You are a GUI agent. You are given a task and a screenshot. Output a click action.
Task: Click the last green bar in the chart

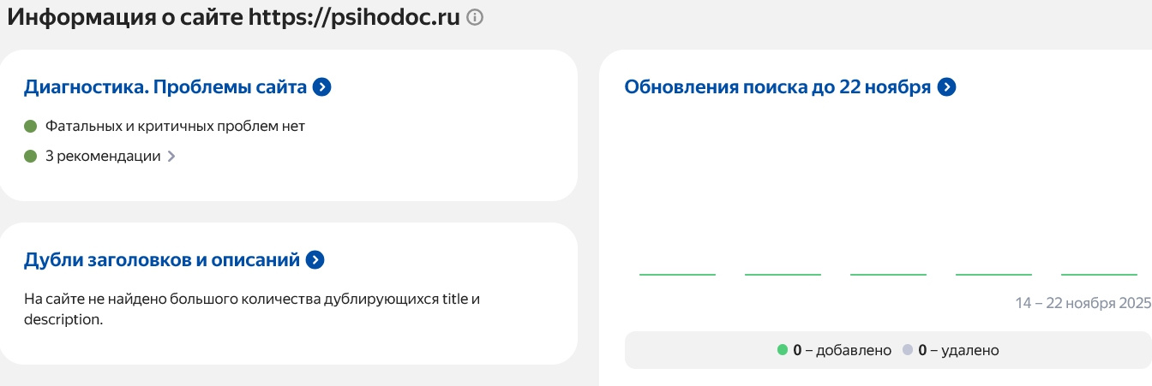pyautogui.click(x=1099, y=275)
